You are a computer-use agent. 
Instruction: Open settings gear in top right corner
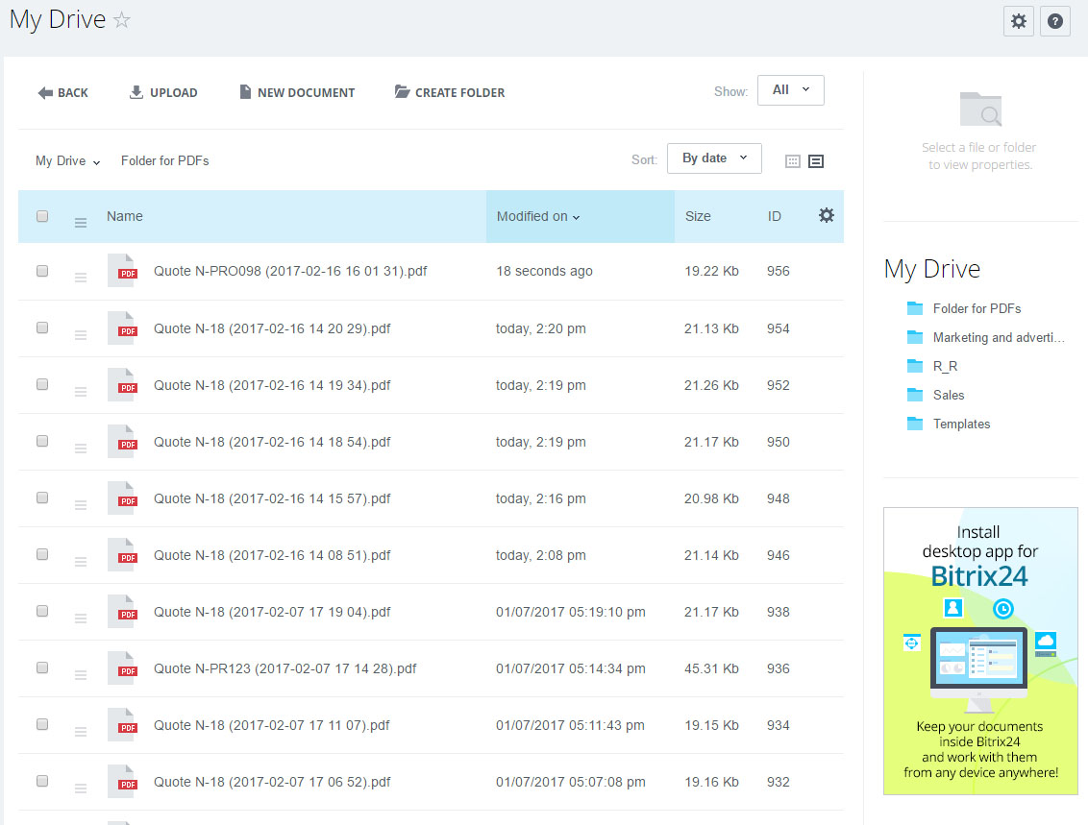pyautogui.click(x=1019, y=21)
